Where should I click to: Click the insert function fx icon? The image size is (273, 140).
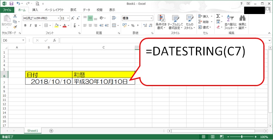coord(54,41)
